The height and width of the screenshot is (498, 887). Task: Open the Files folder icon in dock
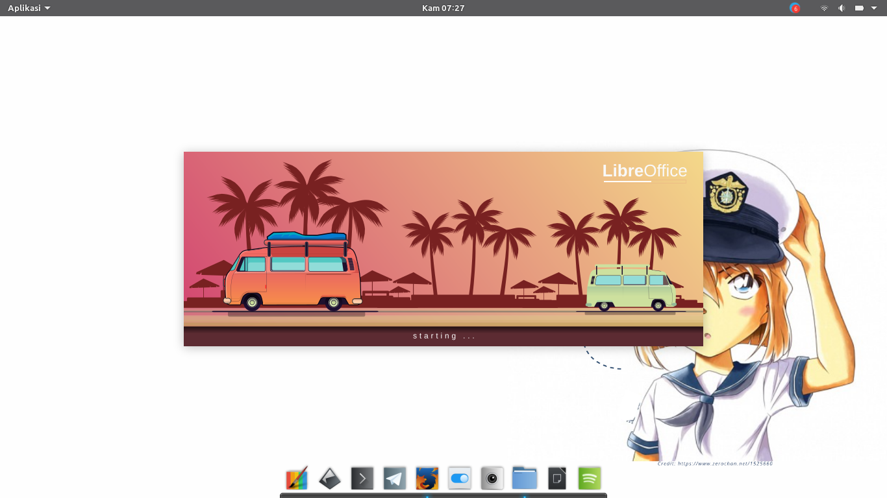pyautogui.click(x=525, y=478)
